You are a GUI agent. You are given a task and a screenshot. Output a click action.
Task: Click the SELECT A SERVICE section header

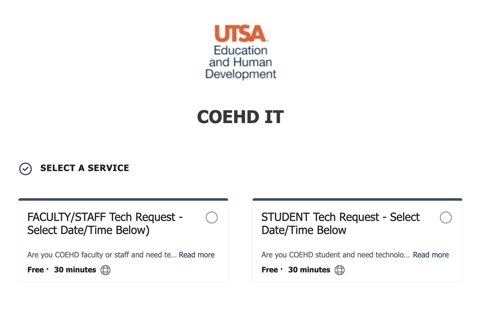(85, 168)
